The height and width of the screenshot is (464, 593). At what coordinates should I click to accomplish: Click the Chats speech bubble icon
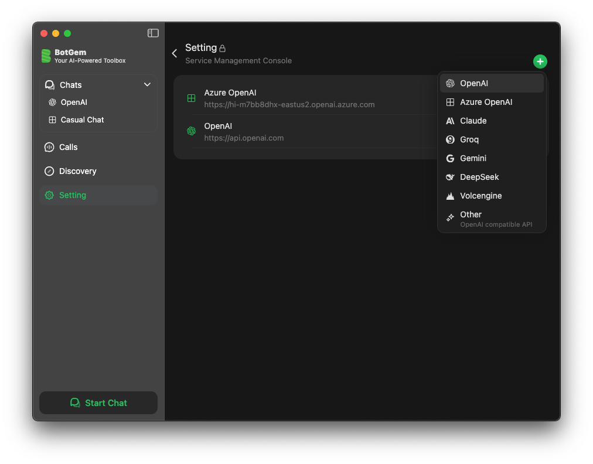point(50,85)
